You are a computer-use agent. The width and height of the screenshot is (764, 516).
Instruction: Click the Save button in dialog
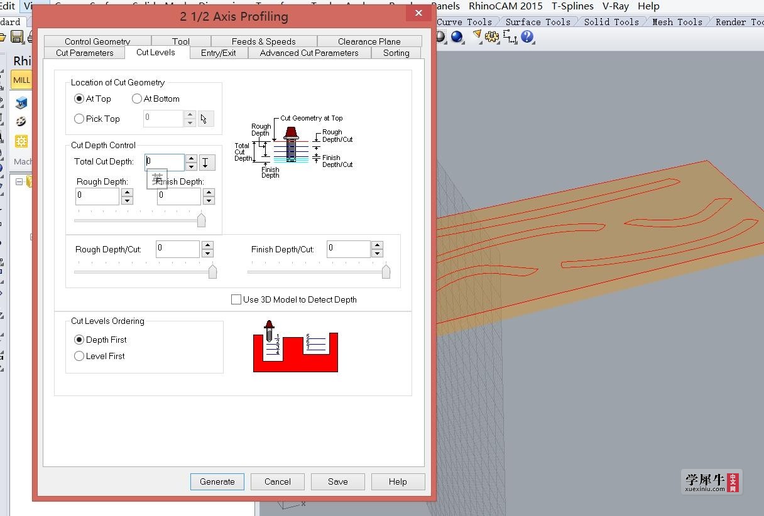338,481
